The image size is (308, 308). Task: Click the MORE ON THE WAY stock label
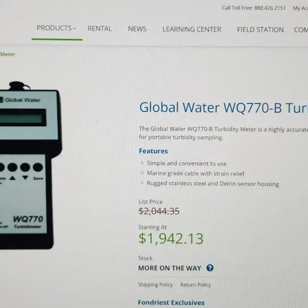point(170,268)
